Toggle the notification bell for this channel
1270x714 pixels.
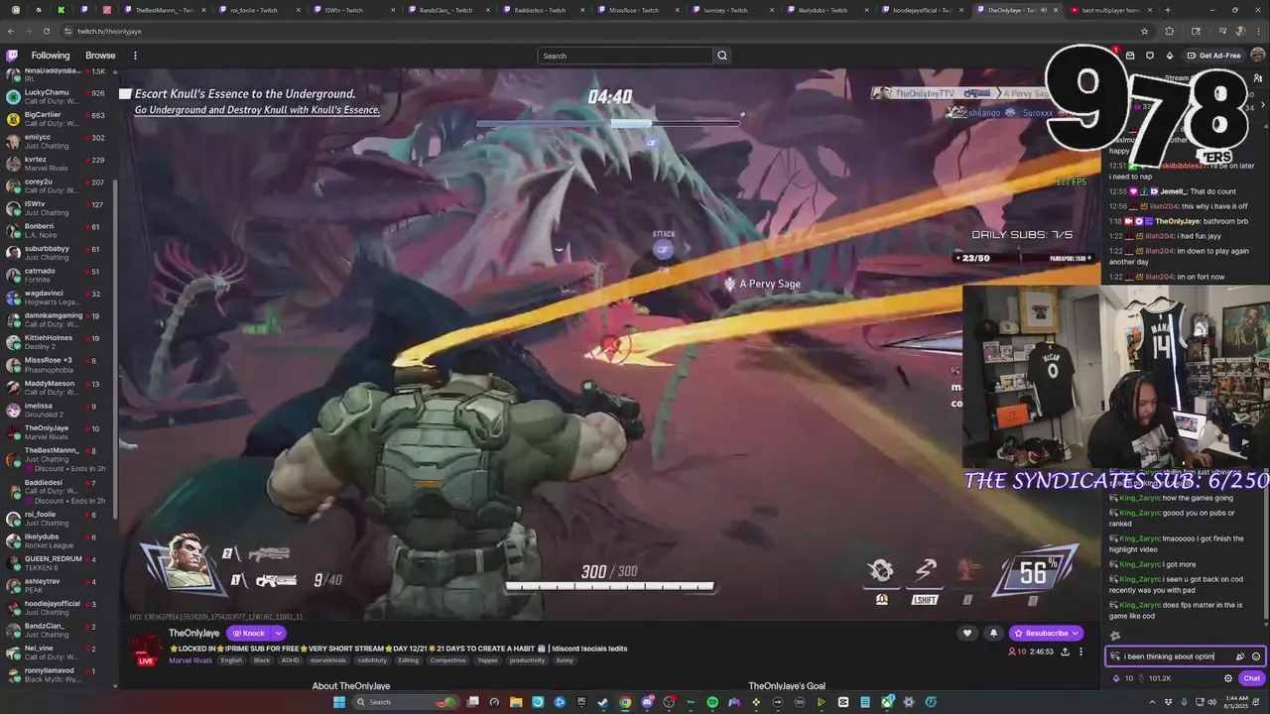click(993, 633)
